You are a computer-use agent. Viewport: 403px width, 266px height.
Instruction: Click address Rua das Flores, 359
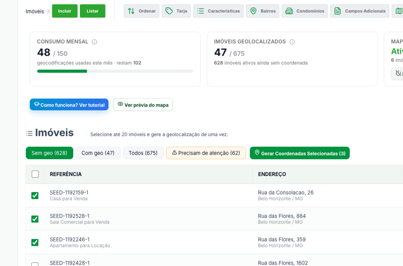pos(282,240)
